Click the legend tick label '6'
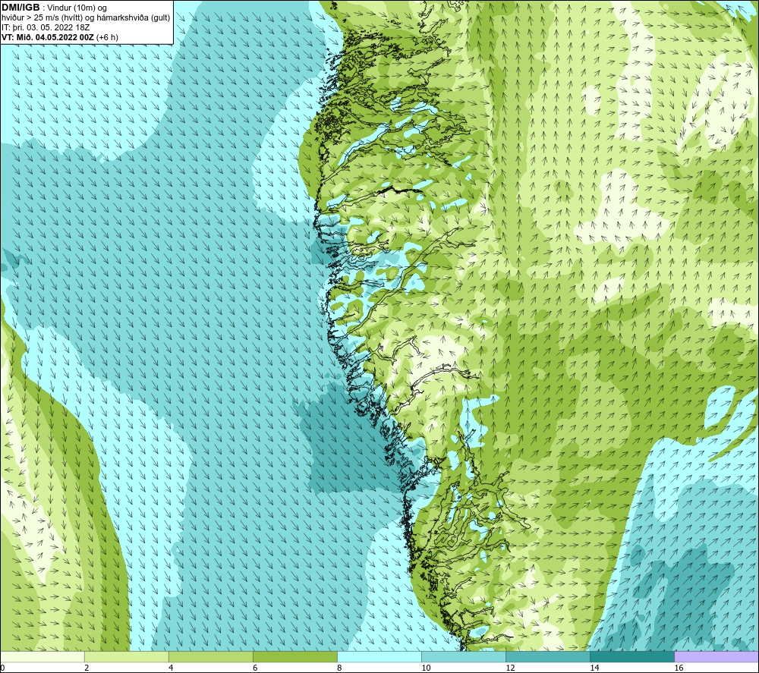Image resolution: width=759 pixels, height=673 pixels. click(255, 668)
